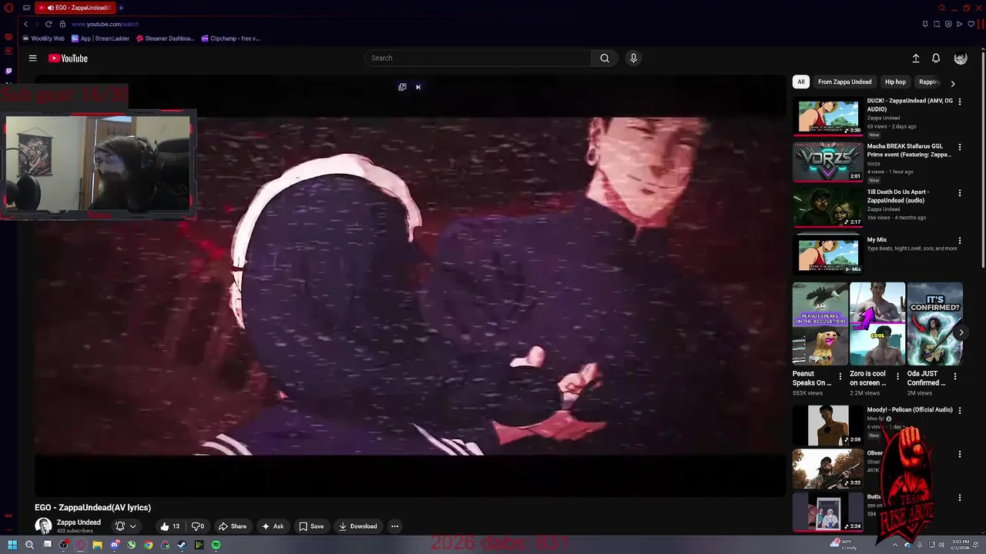Viewport: 986px width, 554px height.
Task: Open Clipchamp bookmark
Action: click(x=231, y=38)
